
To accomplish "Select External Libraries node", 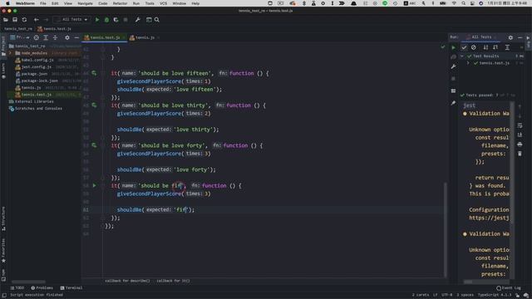I will pos(34,101).
